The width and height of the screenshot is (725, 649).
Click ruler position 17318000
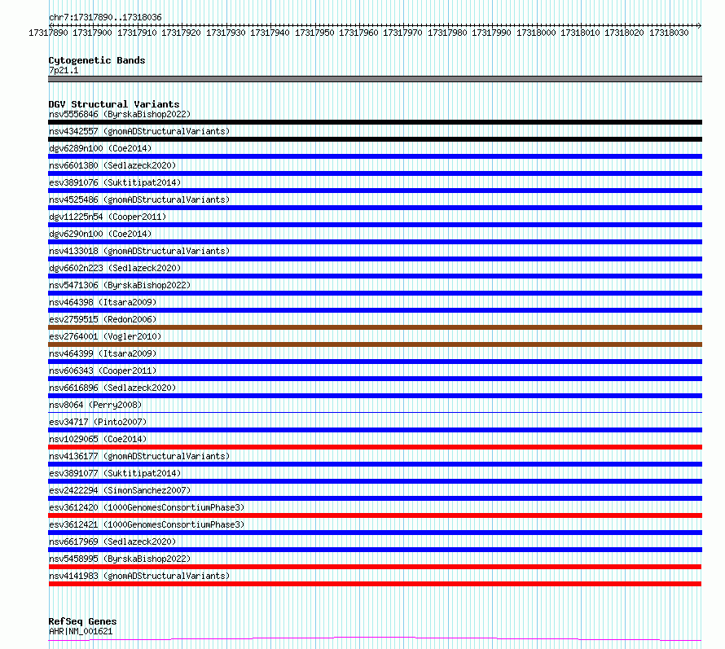pos(536,33)
